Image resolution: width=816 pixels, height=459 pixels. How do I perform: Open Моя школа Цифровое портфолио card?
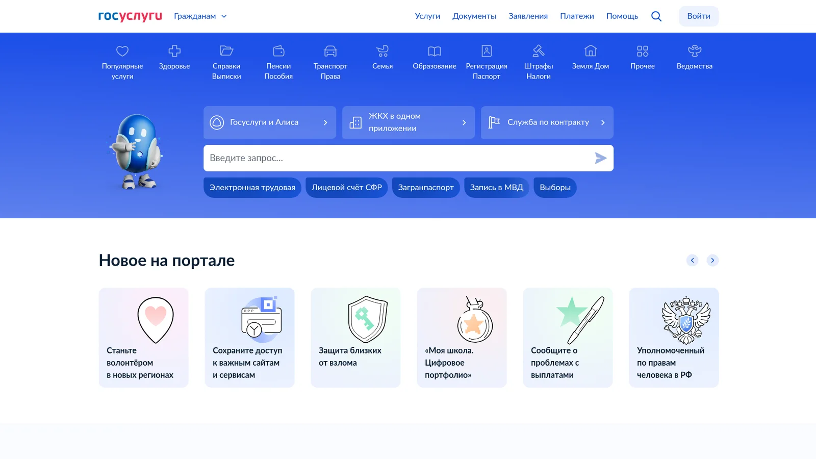(x=462, y=338)
